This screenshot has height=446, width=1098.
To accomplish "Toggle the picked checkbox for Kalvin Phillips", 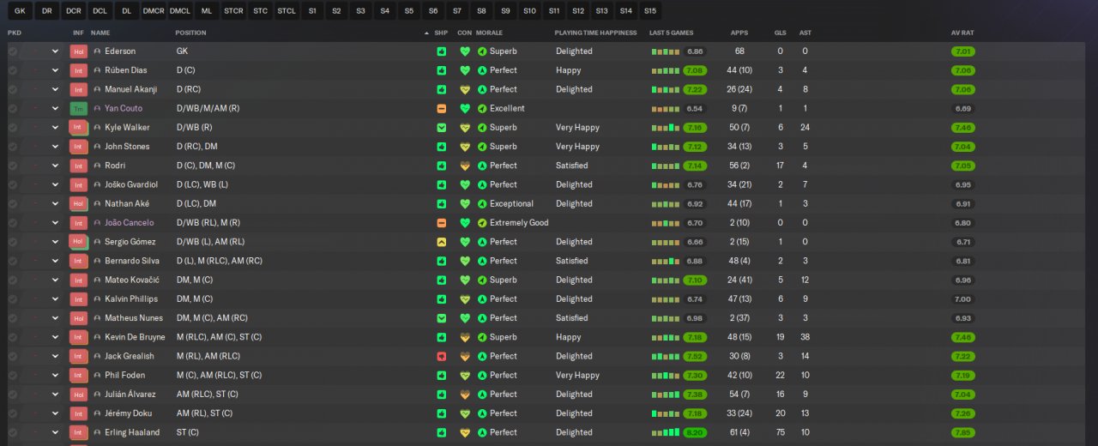I will tap(12, 299).
